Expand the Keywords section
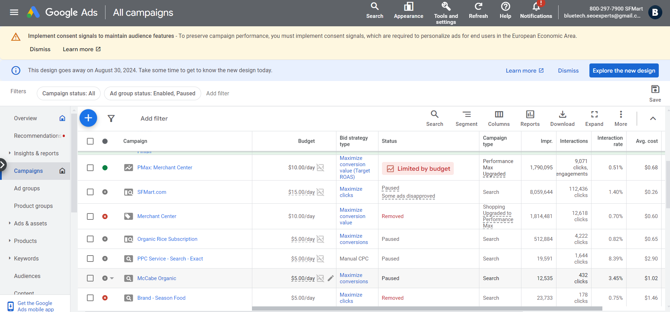The width and height of the screenshot is (670, 312). click(9, 258)
